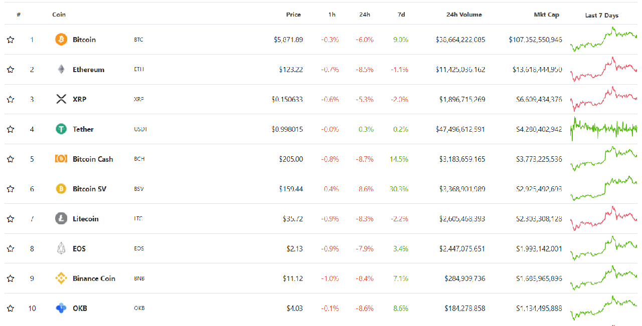Star Bitcoin as a favorite
The height and width of the screenshot is (326, 642).
(x=10, y=40)
